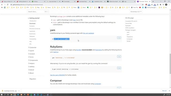
Task: Expand the Layout sidebar section
Action: coord(31,51)
